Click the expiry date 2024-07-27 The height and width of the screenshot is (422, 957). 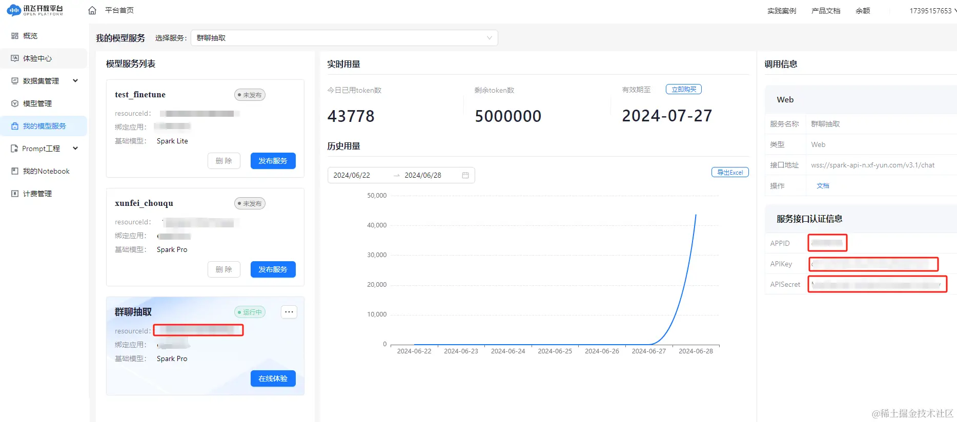coord(667,116)
